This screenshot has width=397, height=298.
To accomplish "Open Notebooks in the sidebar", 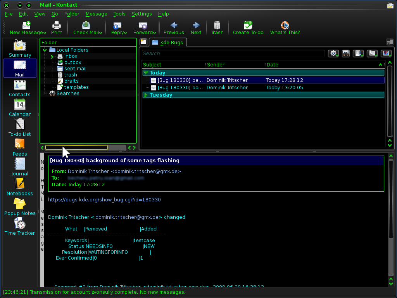I will pos(20,187).
